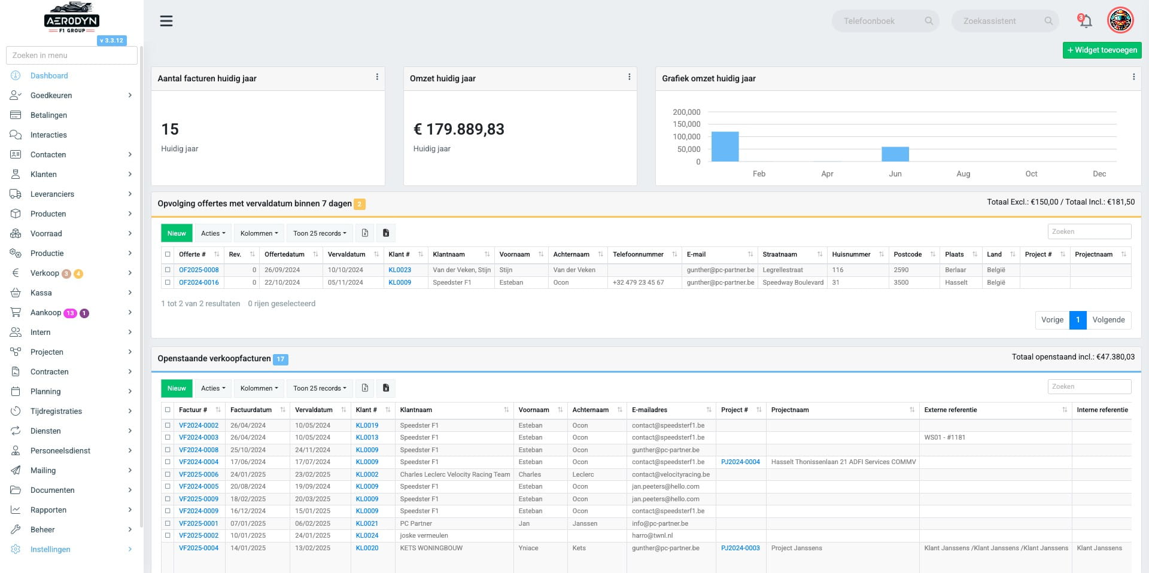The width and height of the screenshot is (1149, 573).
Task: Open the user profile avatar
Action: point(1120,20)
